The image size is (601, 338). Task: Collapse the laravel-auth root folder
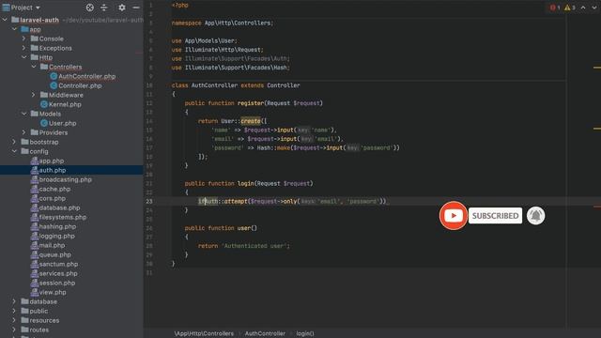[5, 20]
